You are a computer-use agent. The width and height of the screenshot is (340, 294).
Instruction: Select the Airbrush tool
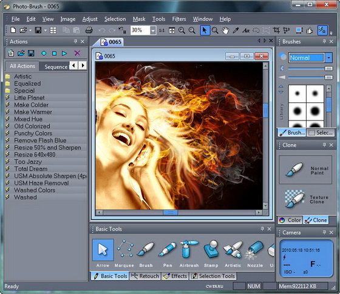[x=189, y=253]
